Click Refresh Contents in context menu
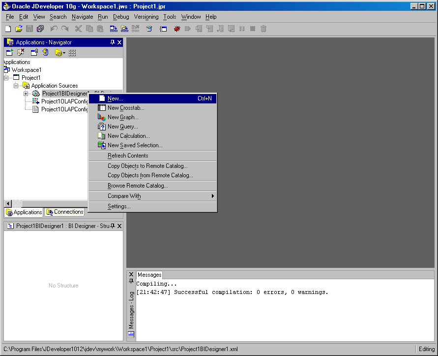 pos(152,156)
